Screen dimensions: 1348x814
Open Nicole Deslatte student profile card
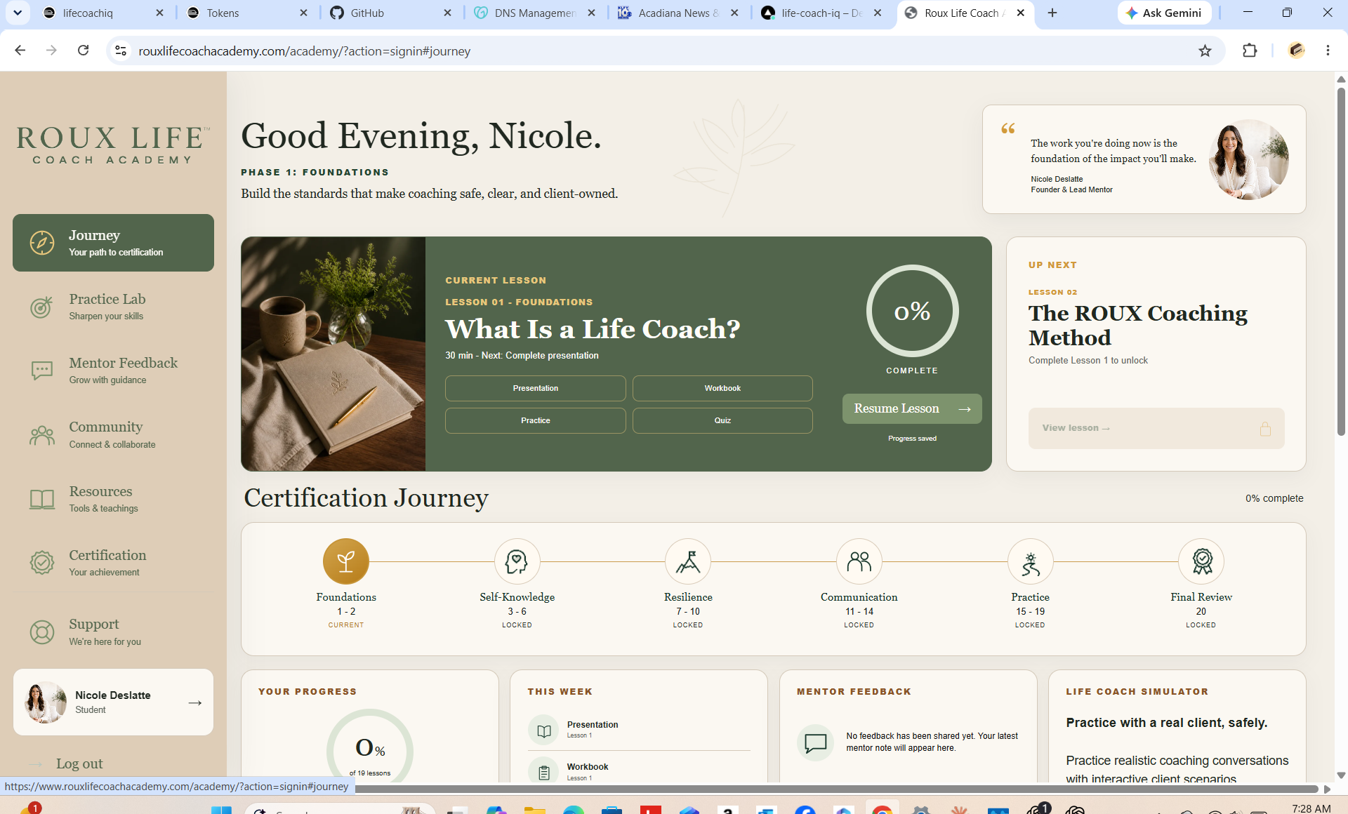(113, 702)
